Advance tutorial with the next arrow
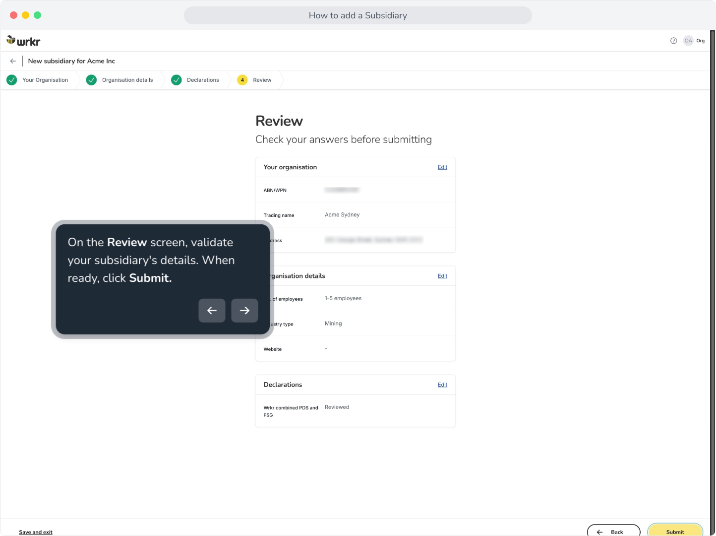 (x=244, y=311)
